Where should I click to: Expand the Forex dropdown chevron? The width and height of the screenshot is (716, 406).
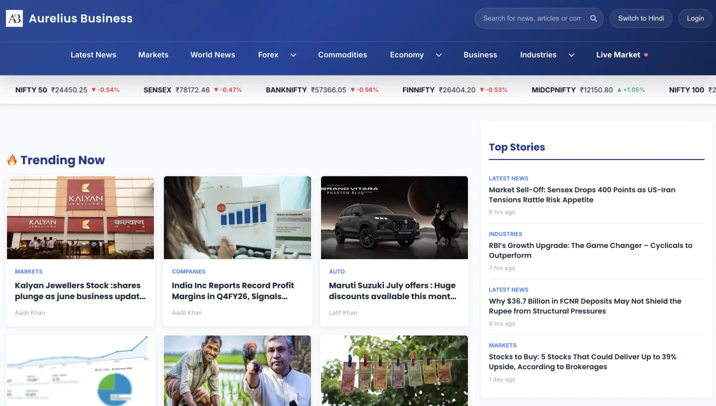point(293,55)
